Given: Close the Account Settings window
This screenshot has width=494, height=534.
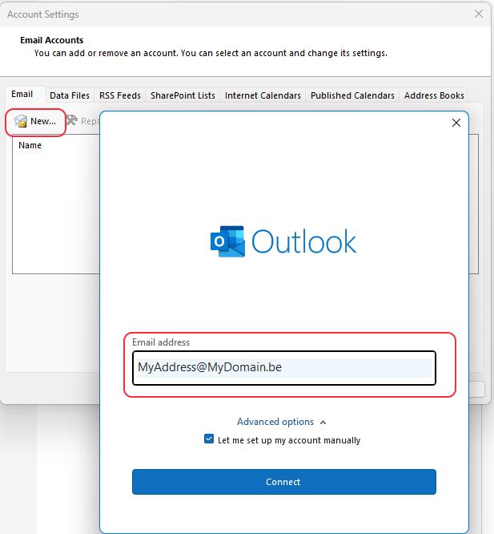Looking at the screenshot, I should pos(479,14).
